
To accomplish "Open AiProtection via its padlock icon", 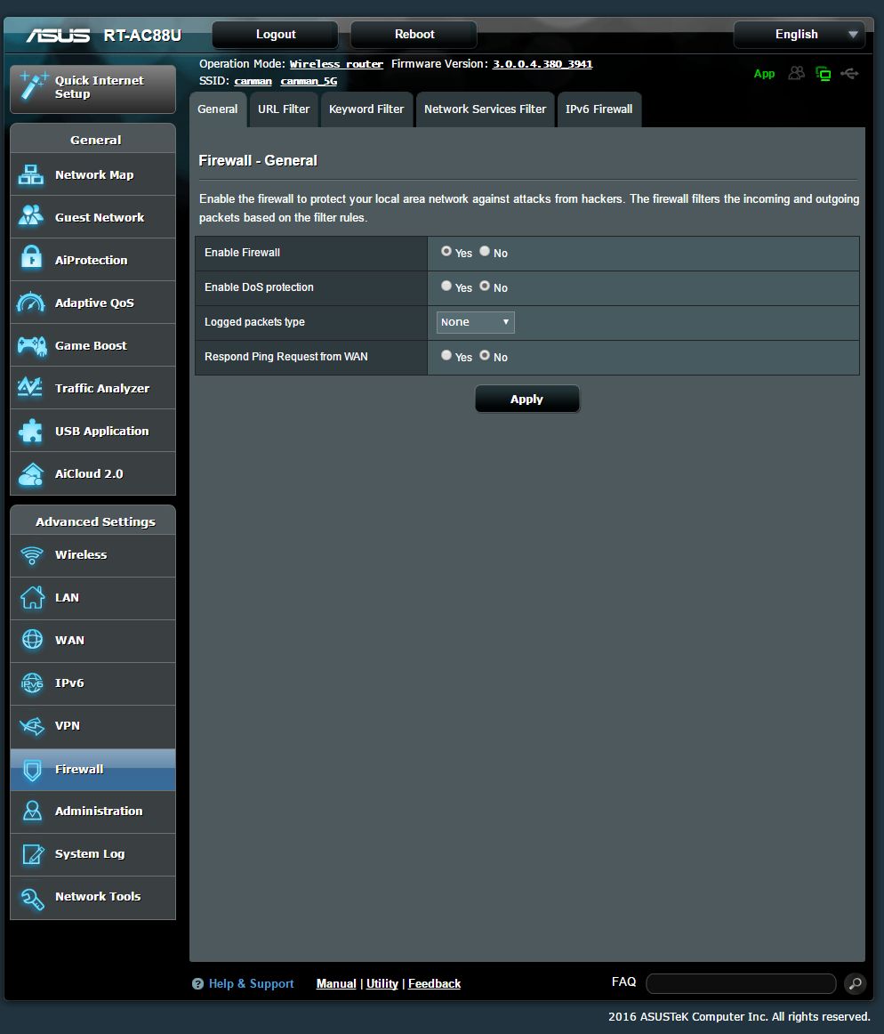I will (31, 260).
